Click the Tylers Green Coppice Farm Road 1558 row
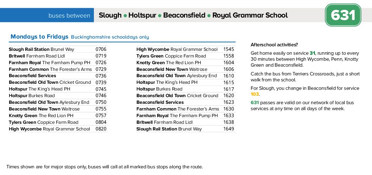 [x=186, y=56]
